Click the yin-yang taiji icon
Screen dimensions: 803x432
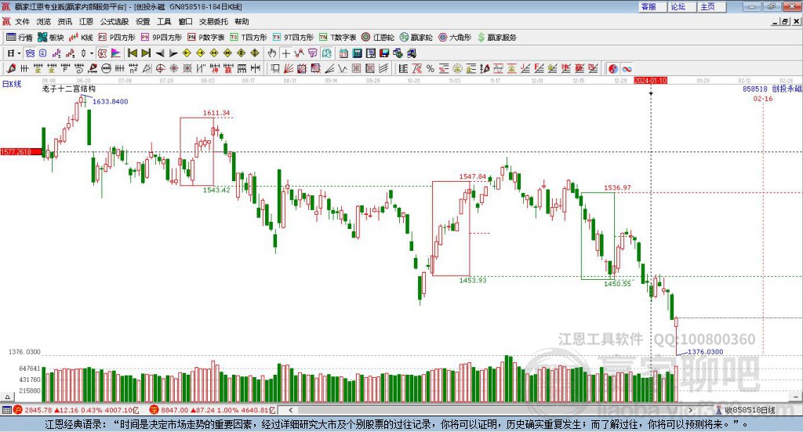(613, 68)
